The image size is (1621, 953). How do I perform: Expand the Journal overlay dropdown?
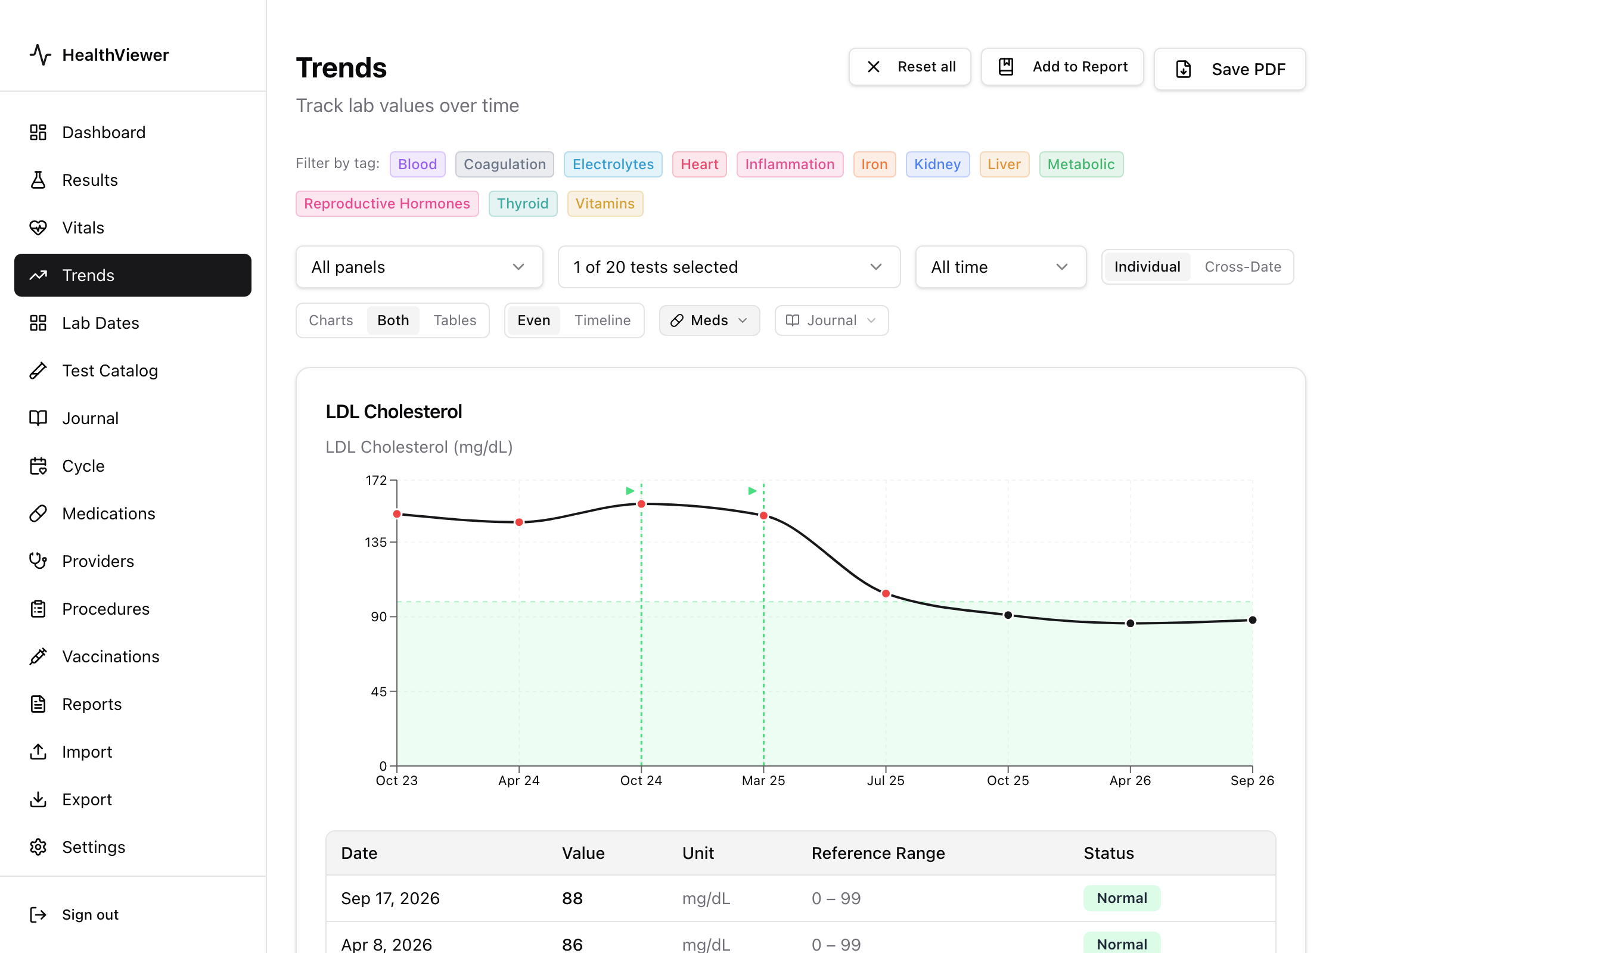coord(832,320)
